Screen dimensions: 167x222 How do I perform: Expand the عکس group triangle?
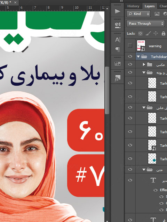click(144, 65)
